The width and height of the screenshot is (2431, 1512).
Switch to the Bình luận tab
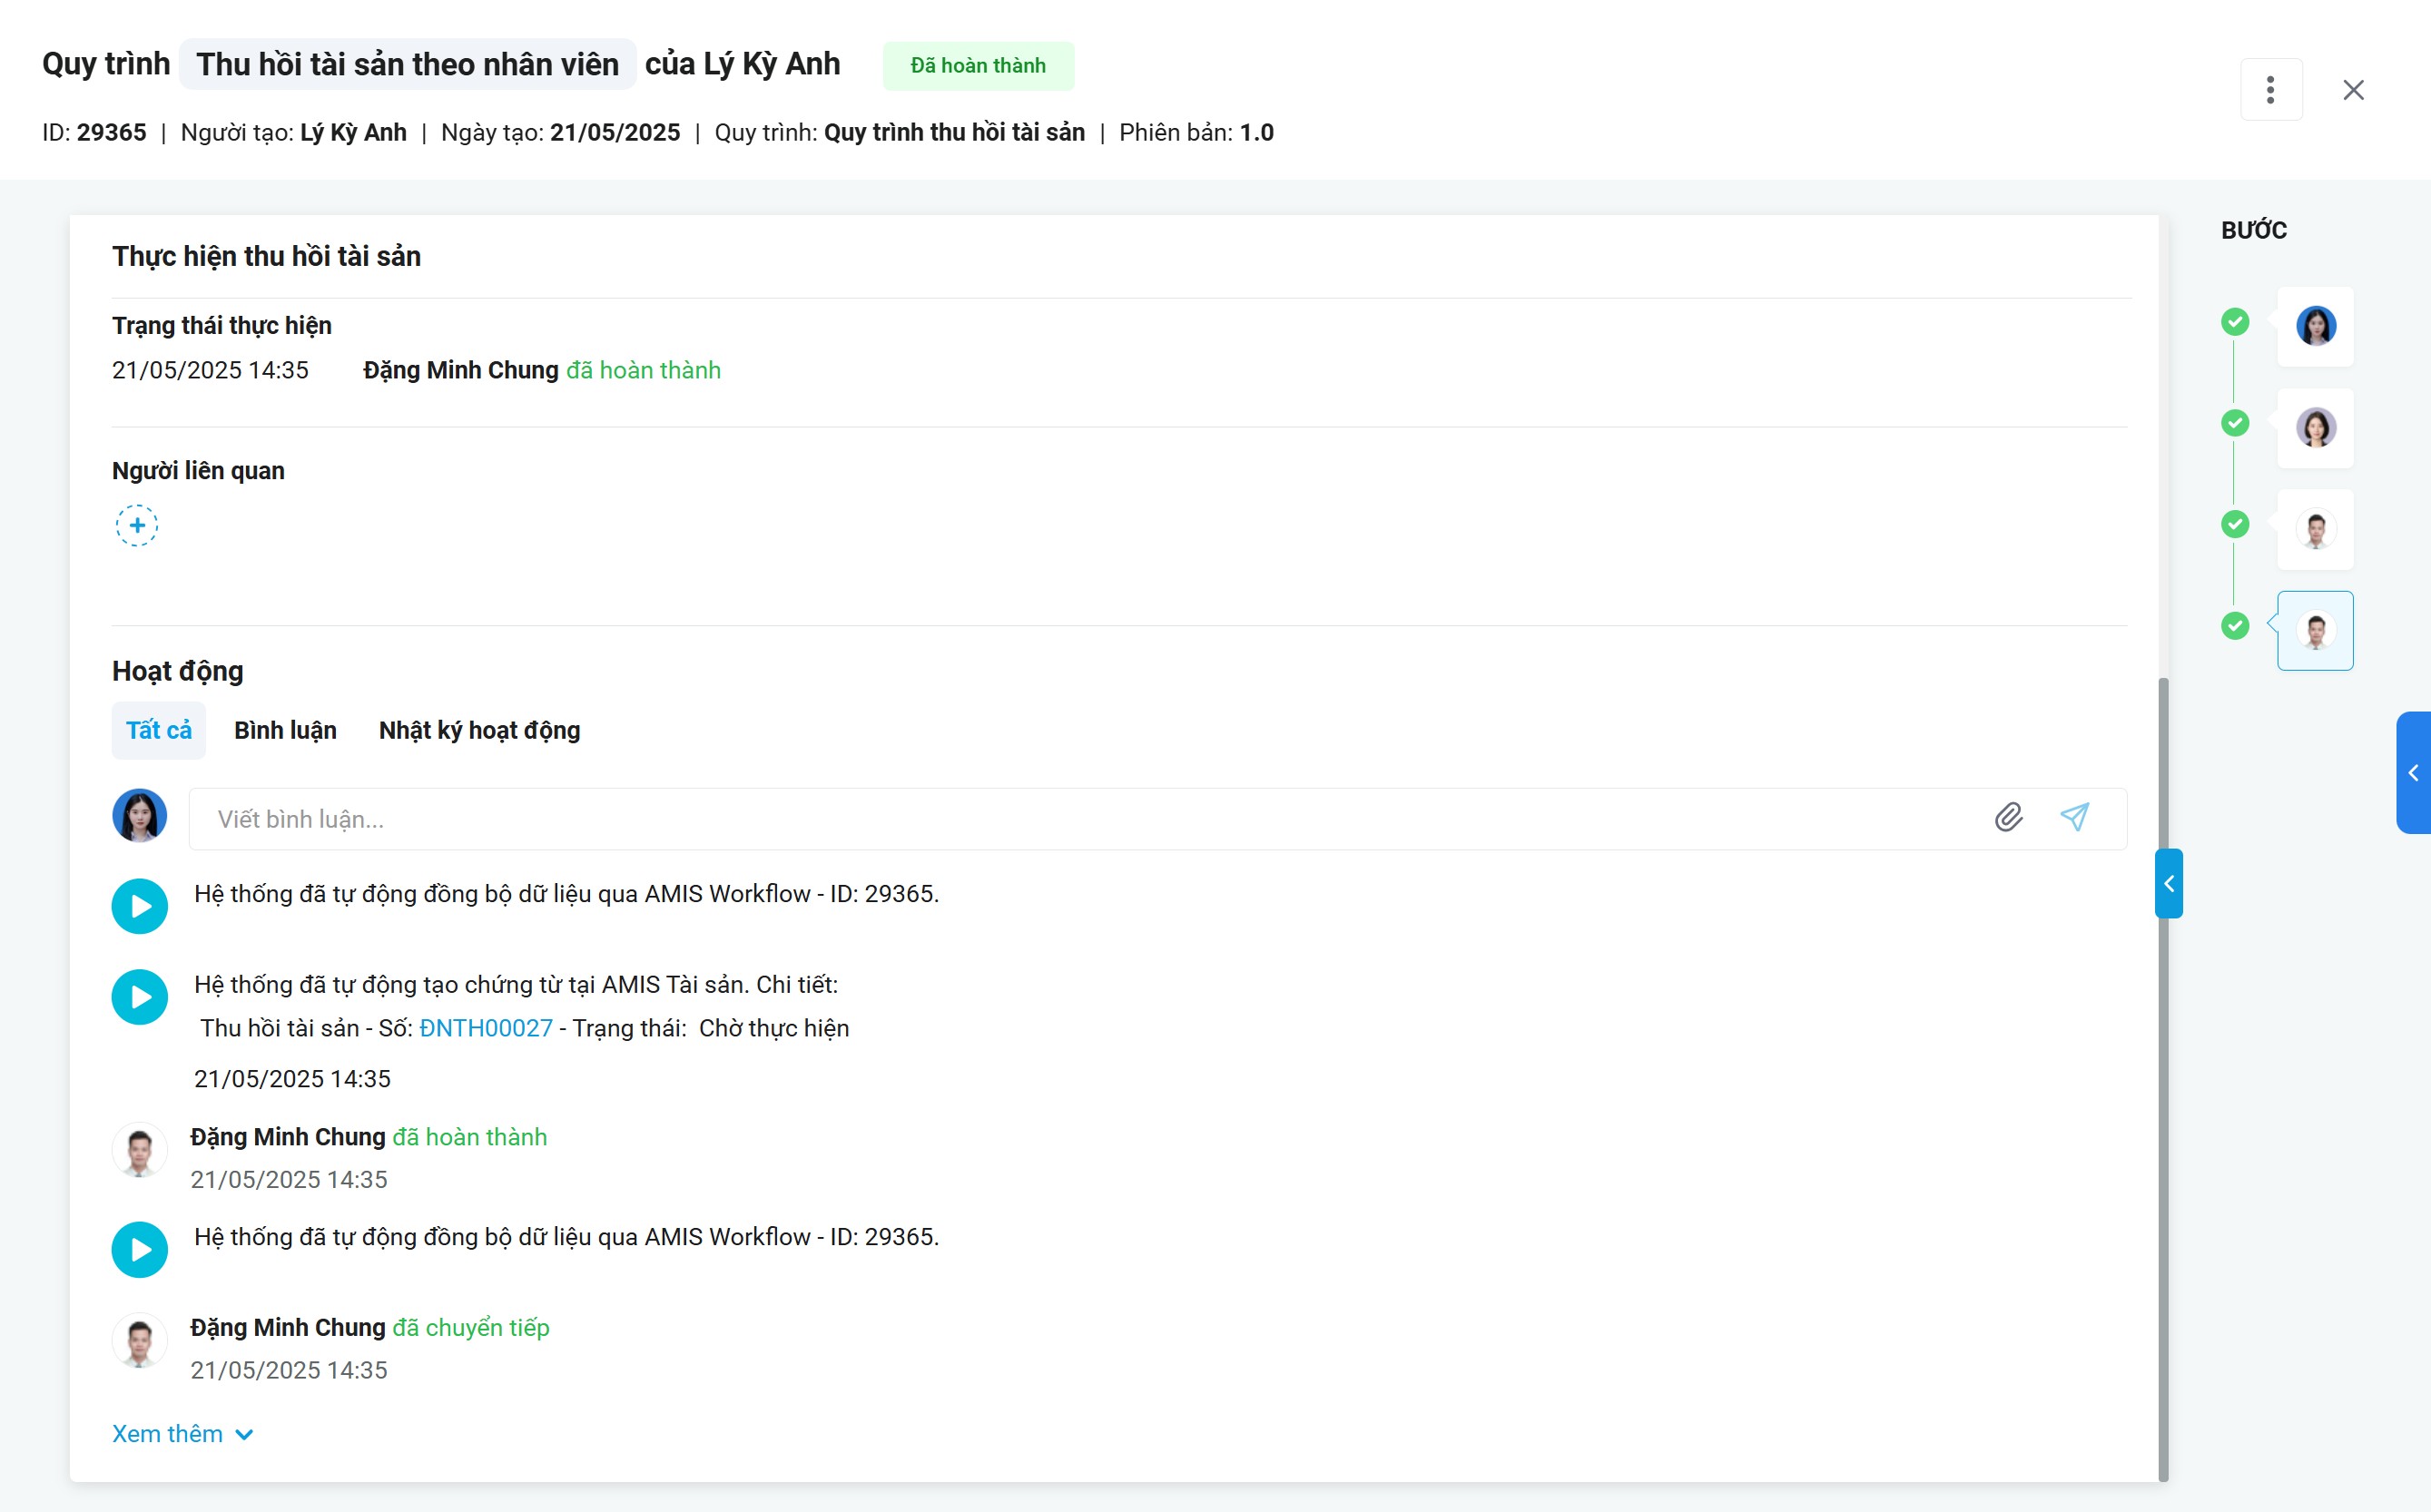pos(285,731)
